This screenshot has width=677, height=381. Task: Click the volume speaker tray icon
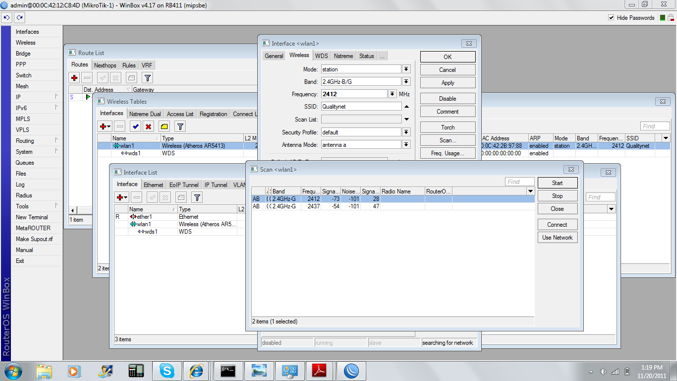coord(603,372)
